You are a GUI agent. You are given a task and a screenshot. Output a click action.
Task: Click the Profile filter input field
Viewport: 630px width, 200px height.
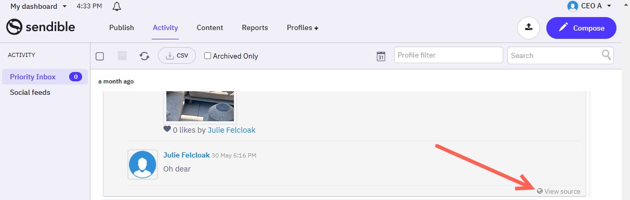449,55
